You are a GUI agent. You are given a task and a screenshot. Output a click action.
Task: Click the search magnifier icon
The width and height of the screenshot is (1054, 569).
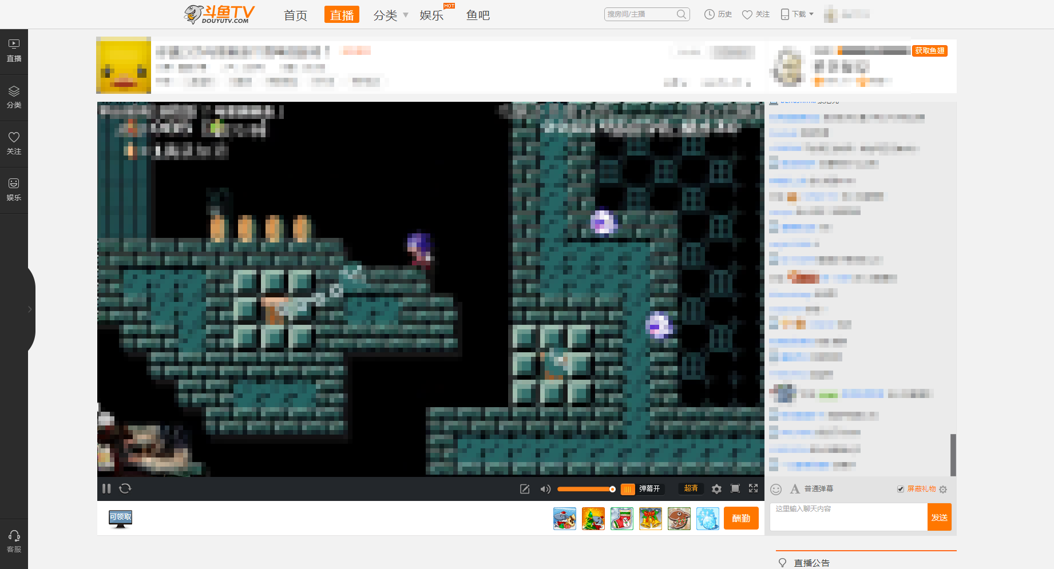[681, 14]
